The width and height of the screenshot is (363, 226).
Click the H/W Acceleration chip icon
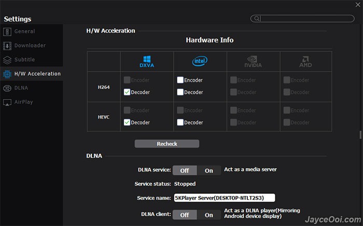(x=7, y=74)
